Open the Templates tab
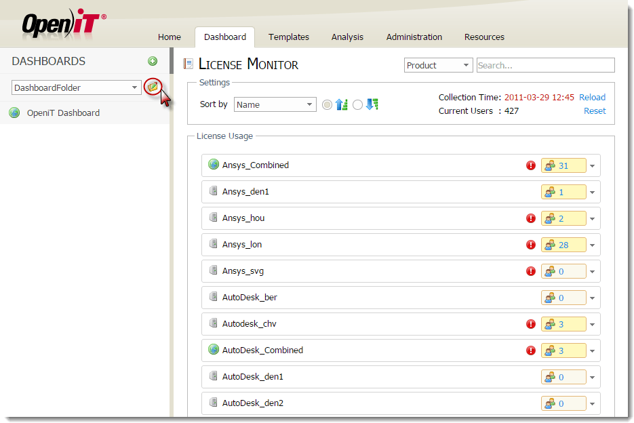 pos(289,37)
